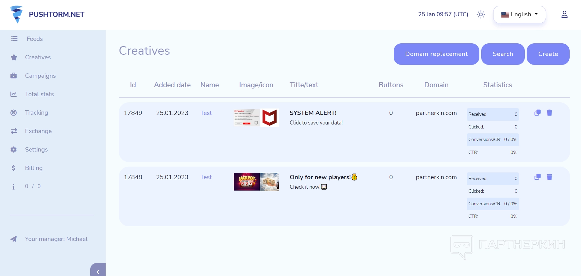Click the Create button
Viewport: 581px width, 276px height.
(548, 54)
